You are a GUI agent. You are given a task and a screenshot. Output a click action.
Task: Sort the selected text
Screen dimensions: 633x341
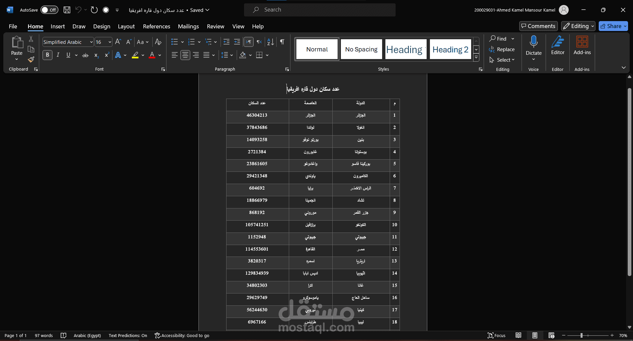point(271,42)
